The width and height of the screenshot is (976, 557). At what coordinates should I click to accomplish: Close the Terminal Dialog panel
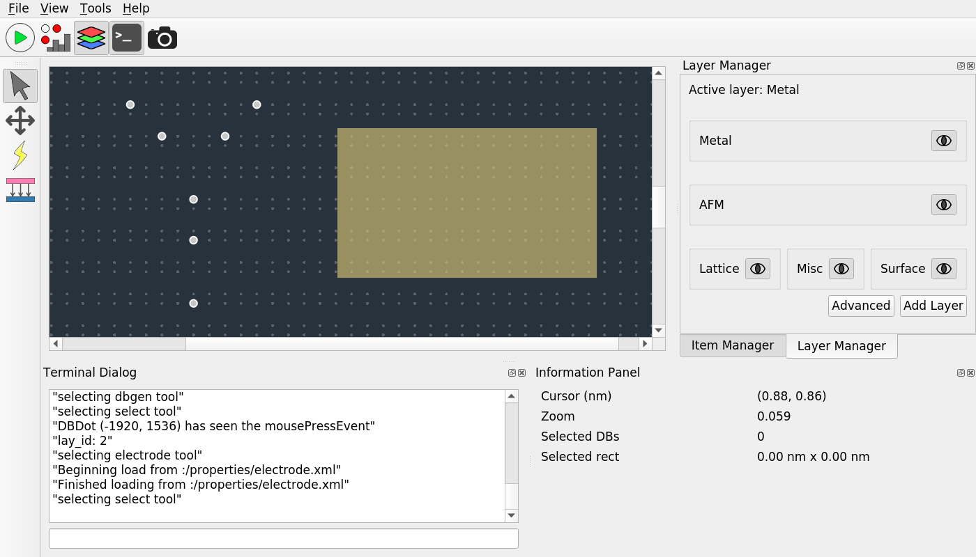(521, 373)
